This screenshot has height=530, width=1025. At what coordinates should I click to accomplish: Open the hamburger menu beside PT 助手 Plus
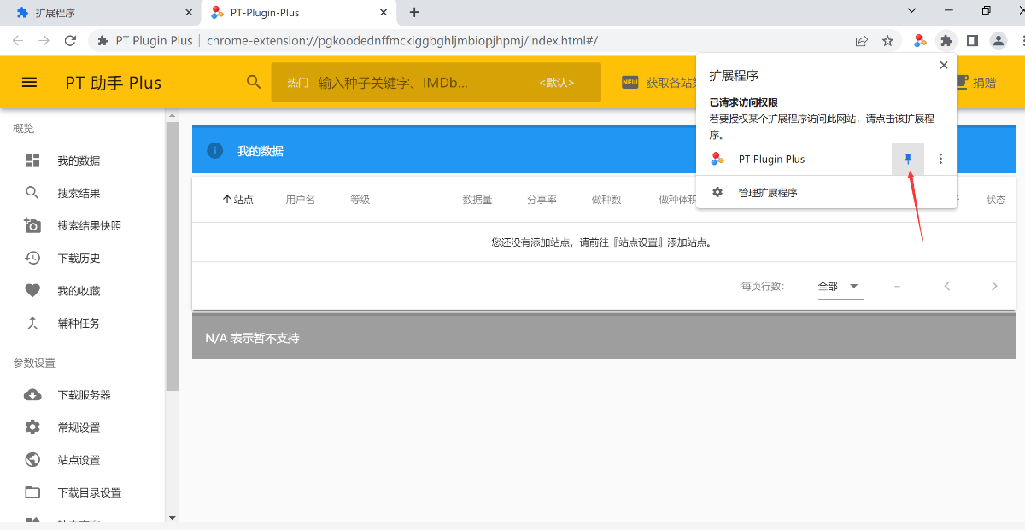pos(29,82)
